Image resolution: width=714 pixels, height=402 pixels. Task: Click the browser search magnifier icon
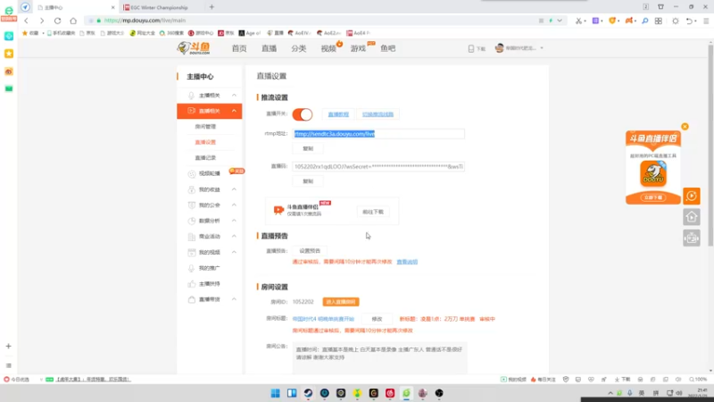tap(644, 21)
